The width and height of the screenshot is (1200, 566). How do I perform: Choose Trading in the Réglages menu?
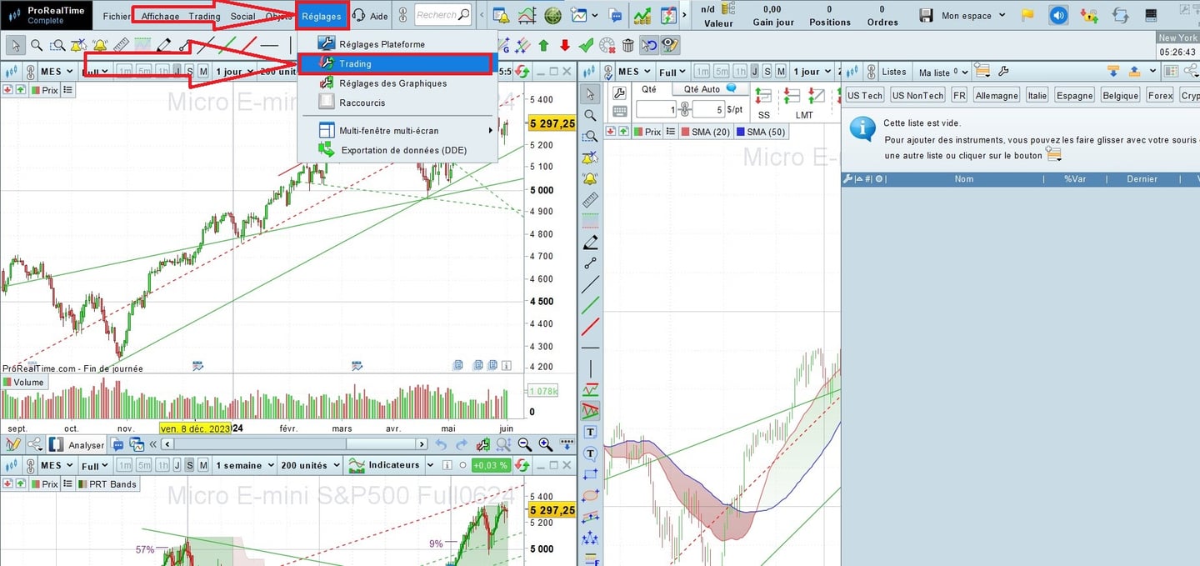pos(356,63)
